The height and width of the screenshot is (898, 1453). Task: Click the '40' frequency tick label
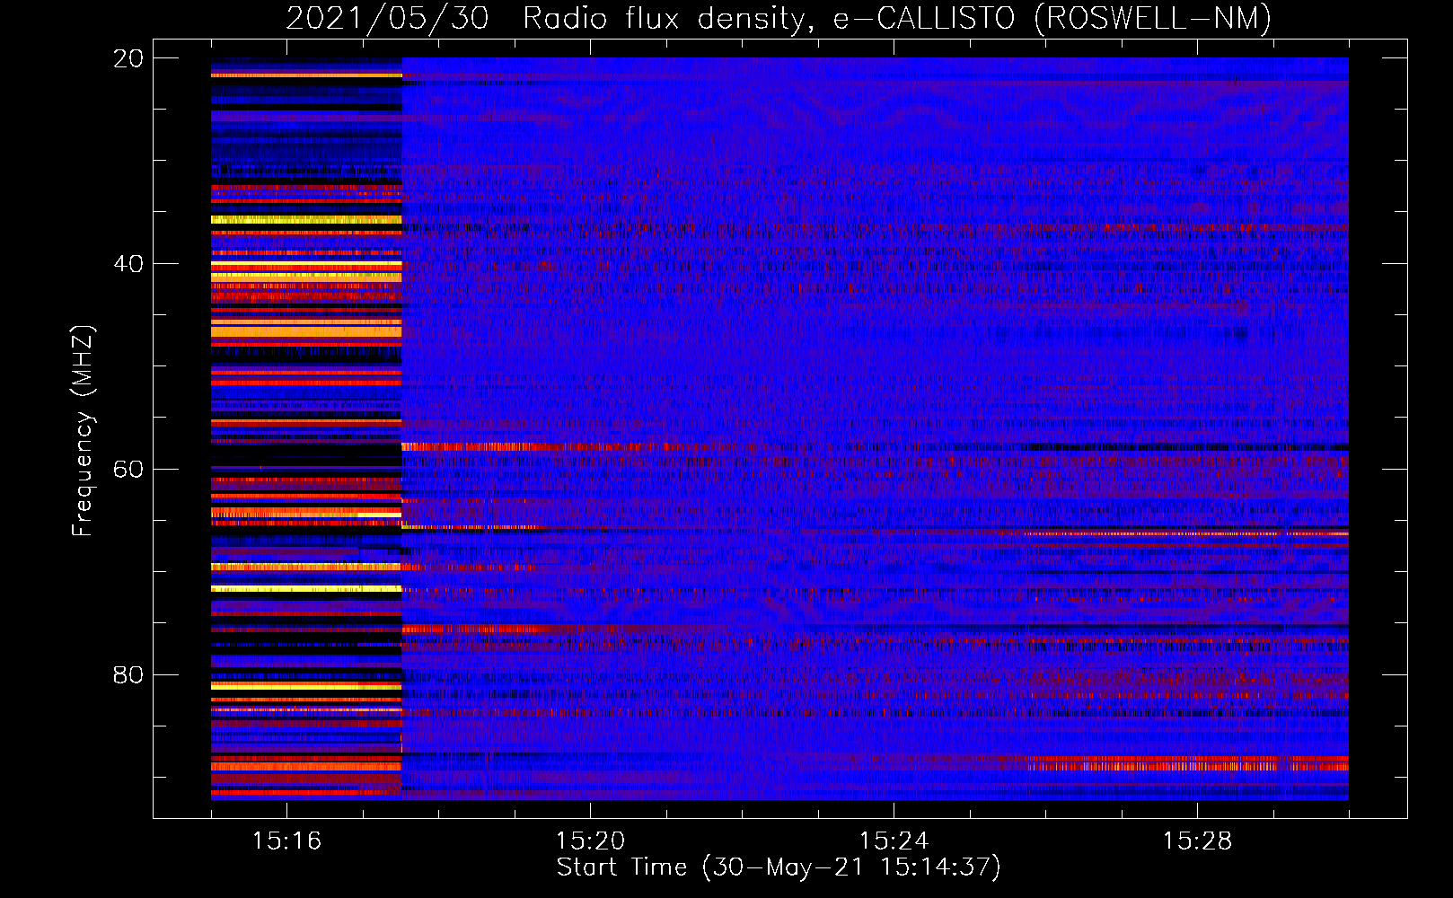pyautogui.click(x=128, y=264)
